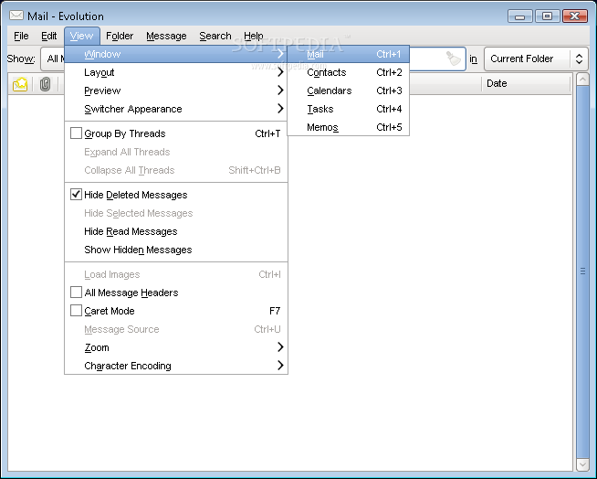Expand Character Encoding submenu
597x479 pixels.
click(x=176, y=366)
